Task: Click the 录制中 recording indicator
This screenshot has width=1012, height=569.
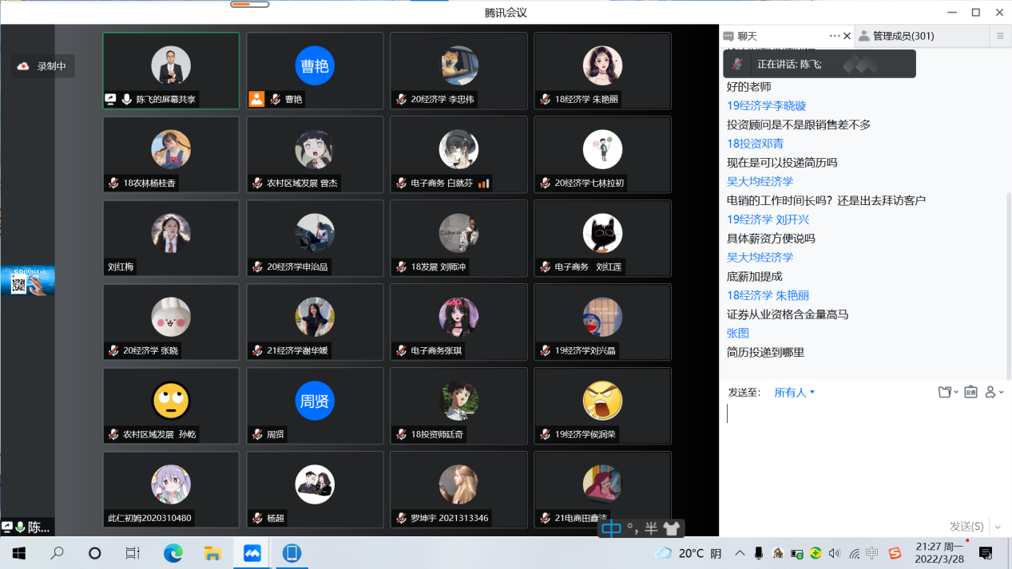Action: coord(44,66)
